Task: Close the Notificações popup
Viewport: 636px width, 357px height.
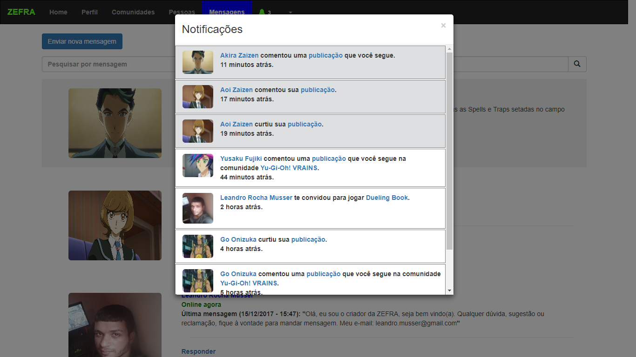Action: click(443, 26)
